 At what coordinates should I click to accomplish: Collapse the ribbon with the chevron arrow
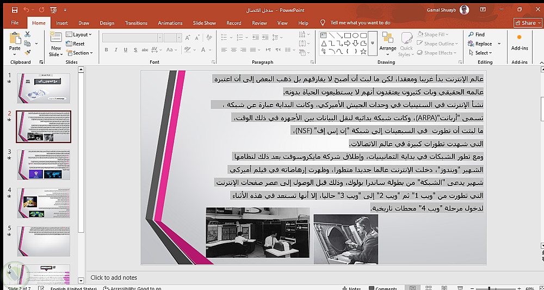(541, 63)
